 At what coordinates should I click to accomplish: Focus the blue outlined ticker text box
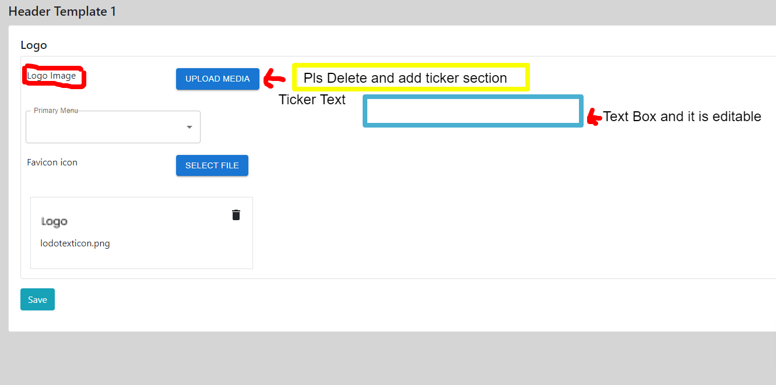(x=473, y=111)
